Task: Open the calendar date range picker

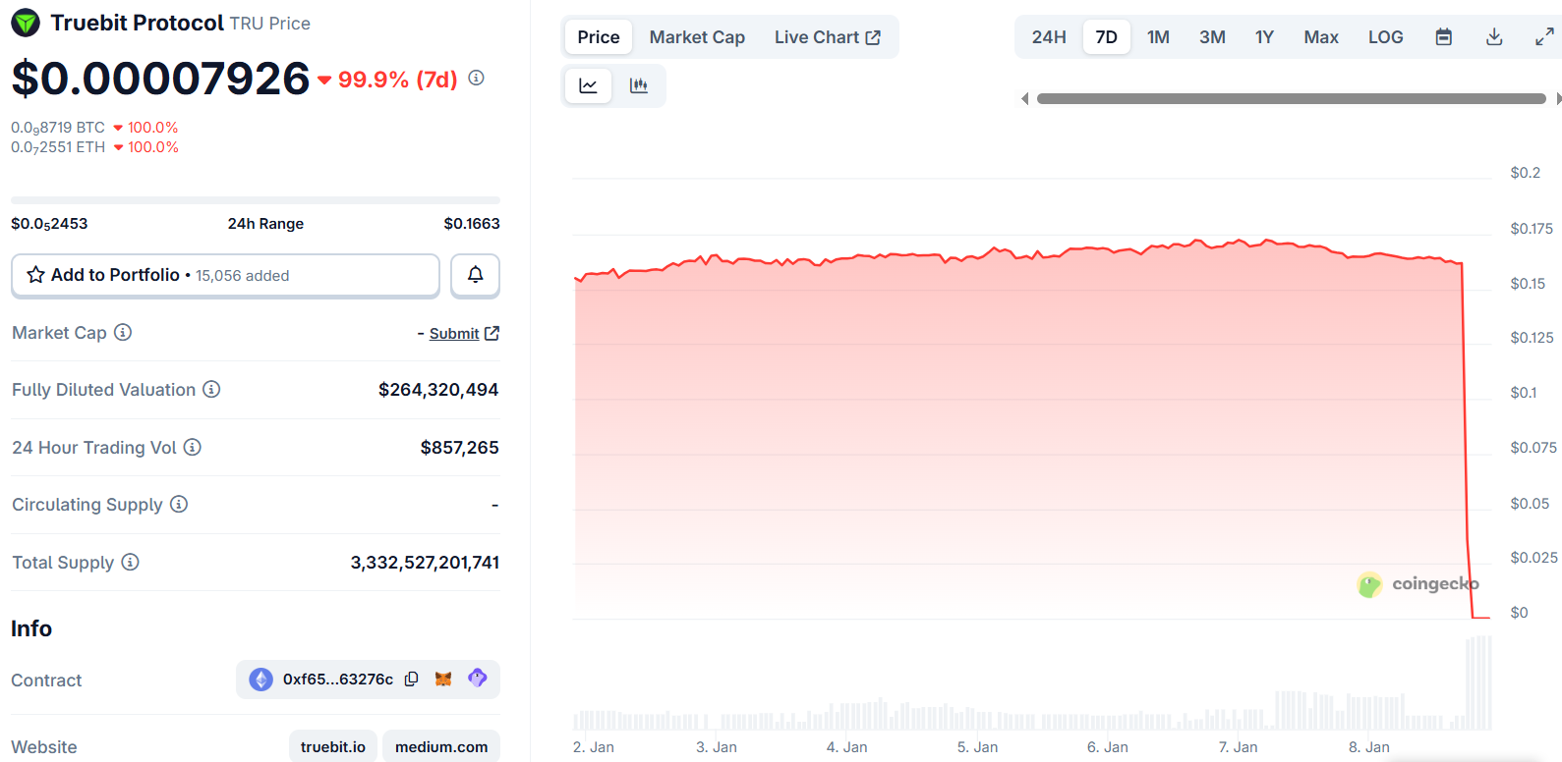Action: coord(1444,37)
